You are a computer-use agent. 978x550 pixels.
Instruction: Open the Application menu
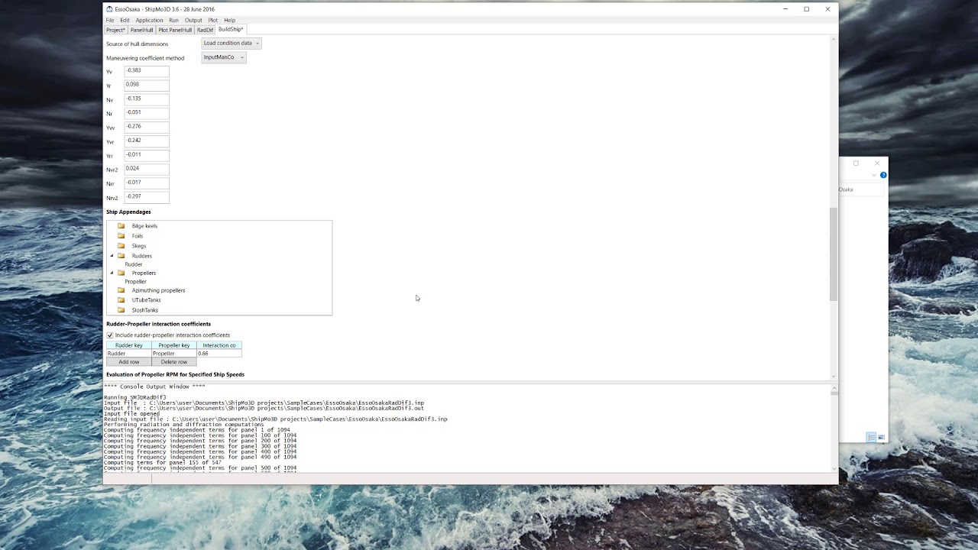149,21
